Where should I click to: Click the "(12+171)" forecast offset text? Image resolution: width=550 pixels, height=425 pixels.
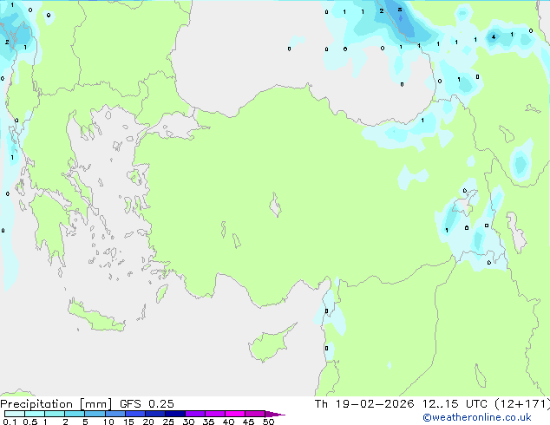tap(522, 404)
